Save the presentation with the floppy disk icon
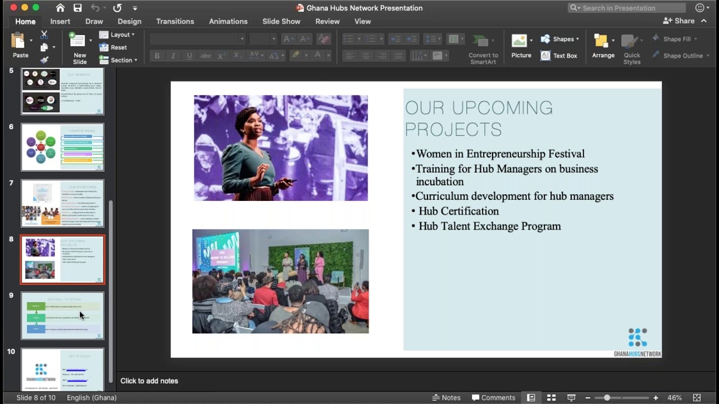Viewport: 719px width, 404px height. tap(78, 8)
